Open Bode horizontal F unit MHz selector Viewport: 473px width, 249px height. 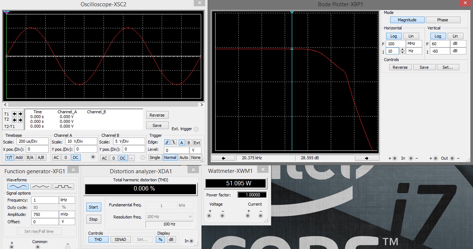click(x=414, y=44)
